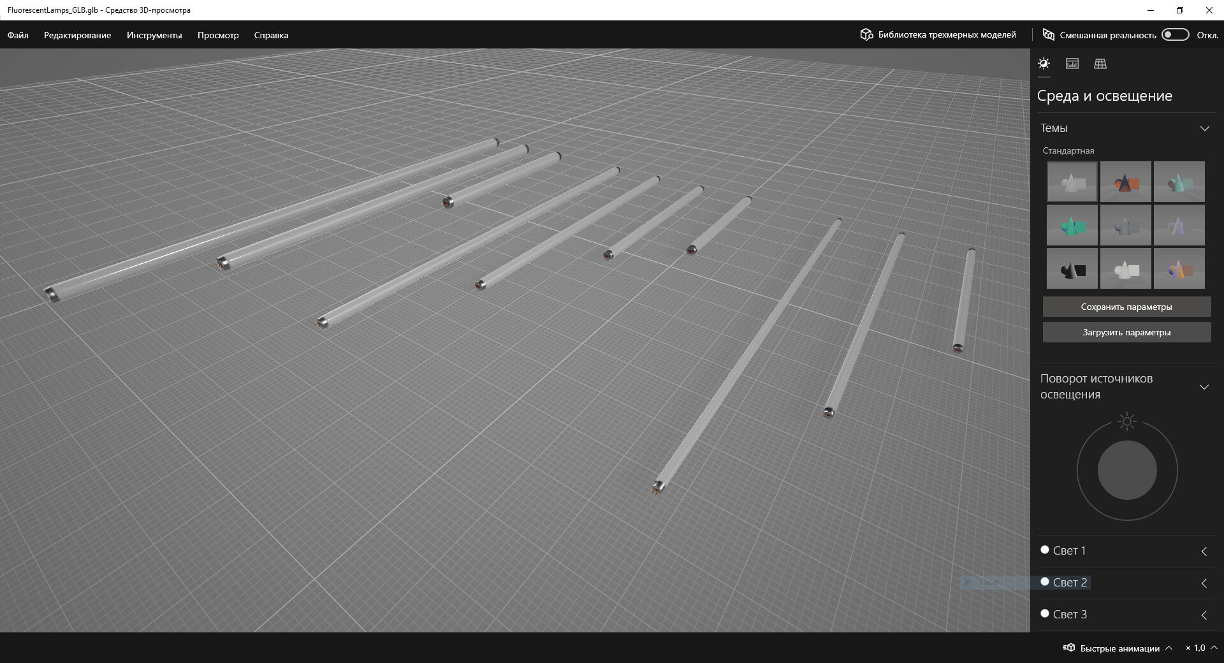This screenshot has height=663, width=1224.
Task: Expand the Свет 1 settings
Action: pos(1204,551)
